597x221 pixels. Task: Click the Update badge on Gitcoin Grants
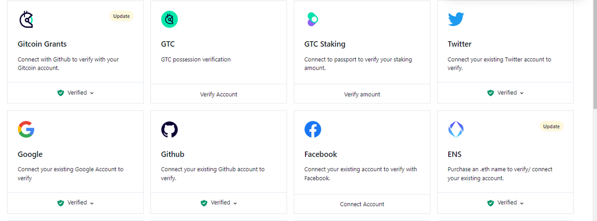[121, 16]
